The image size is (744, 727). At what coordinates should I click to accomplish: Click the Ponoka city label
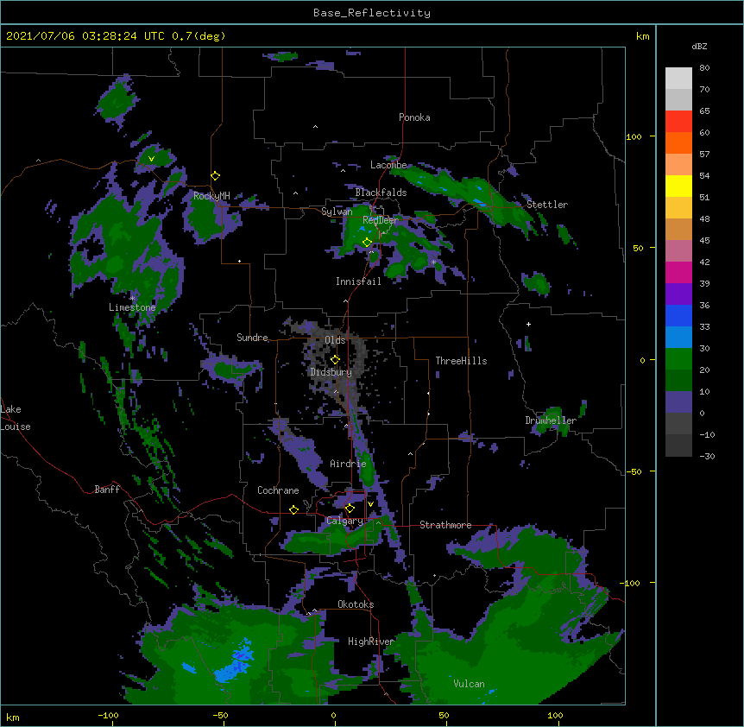click(x=414, y=117)
